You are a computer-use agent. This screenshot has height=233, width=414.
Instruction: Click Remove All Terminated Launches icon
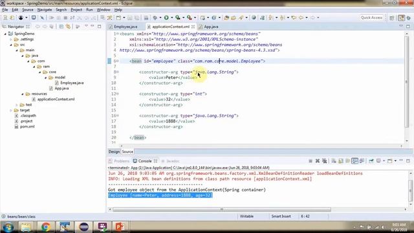325,161
